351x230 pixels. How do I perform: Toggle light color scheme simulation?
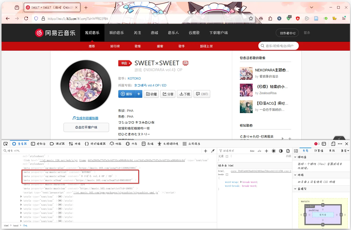[x=274, y=151]
